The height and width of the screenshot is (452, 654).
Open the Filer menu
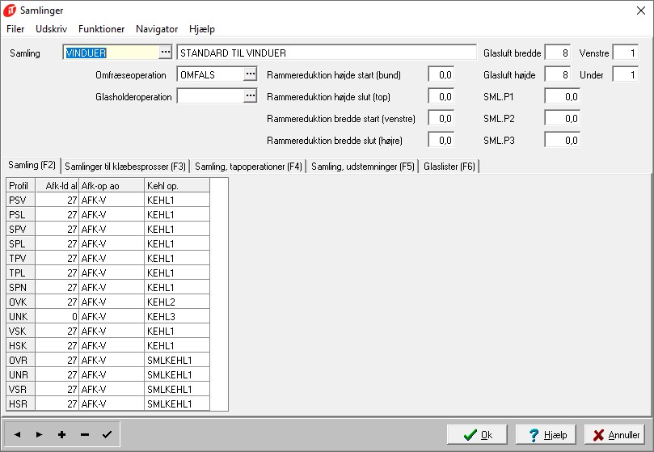click(15, 29)
